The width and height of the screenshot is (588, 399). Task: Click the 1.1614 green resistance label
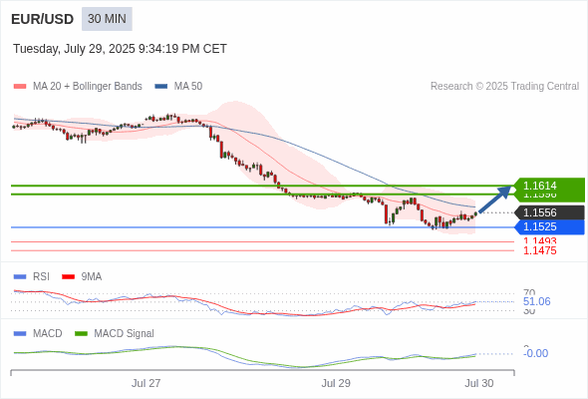pos(549,186)
